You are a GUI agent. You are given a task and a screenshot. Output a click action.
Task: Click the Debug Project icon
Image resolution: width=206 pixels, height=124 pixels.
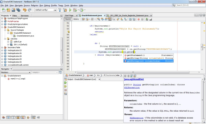pyautogui.click(x=75, y=10)
